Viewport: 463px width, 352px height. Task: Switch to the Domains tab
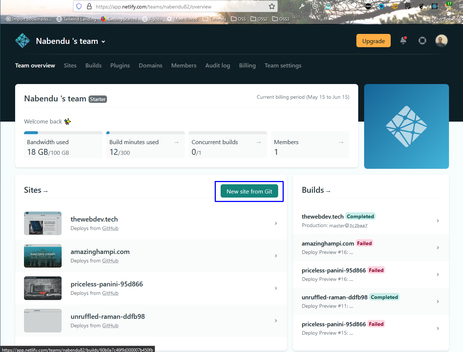(x=151, y=66)
